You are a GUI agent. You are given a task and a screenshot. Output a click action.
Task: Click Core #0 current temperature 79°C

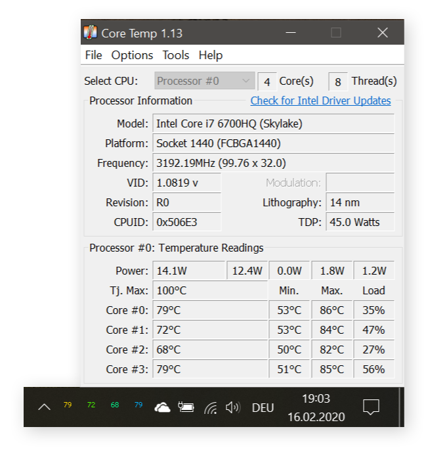coord(210,310)
